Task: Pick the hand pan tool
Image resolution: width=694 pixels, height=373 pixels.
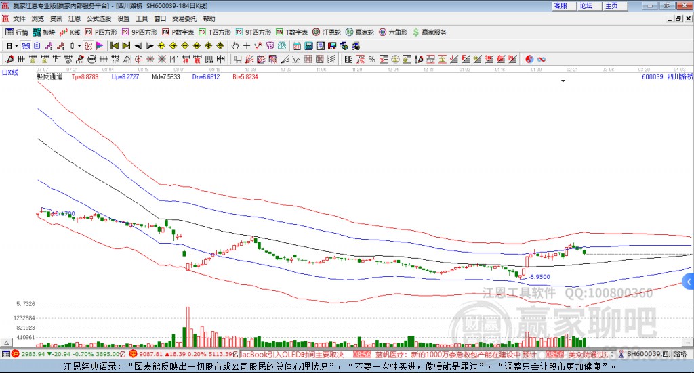Action: 235,46
